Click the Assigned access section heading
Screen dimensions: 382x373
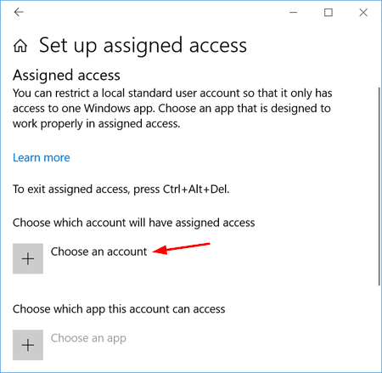coord(66,76)
